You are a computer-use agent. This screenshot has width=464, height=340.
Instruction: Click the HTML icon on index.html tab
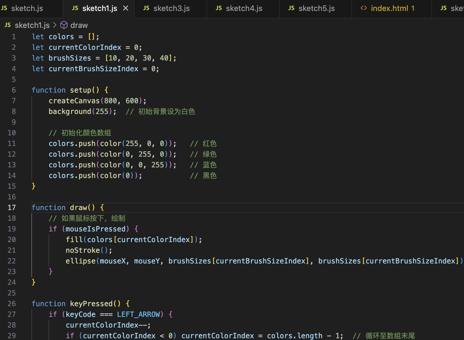364,8
